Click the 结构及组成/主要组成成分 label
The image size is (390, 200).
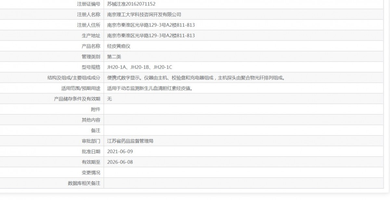tap(74, 78)
